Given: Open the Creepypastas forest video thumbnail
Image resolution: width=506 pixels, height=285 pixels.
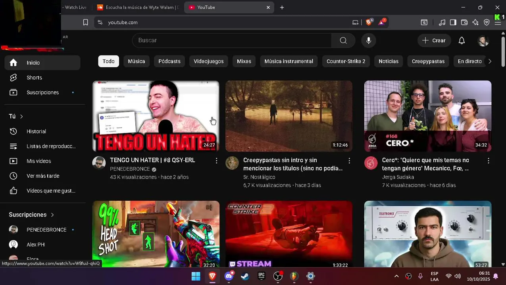Looking at the screenshot, I should point(289,116).
